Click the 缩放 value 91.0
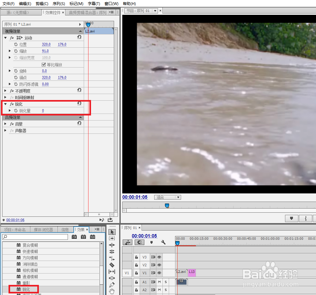This screenshot has height=295, width=316. pos(45,51)
